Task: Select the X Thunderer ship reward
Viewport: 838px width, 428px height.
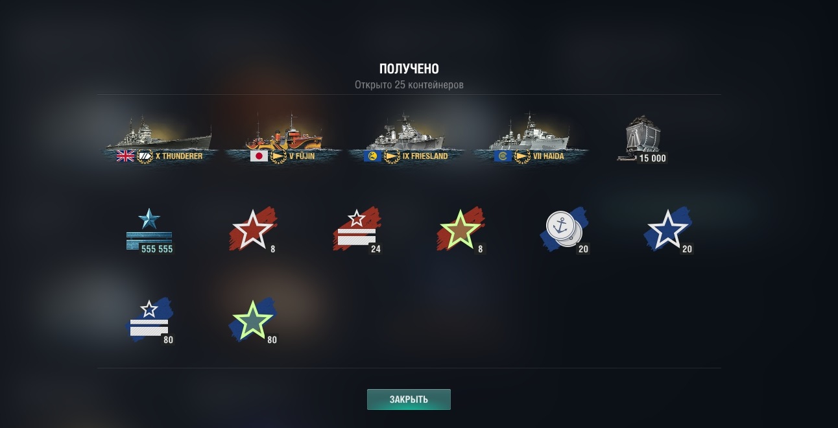Action: (x=159, y=140)
